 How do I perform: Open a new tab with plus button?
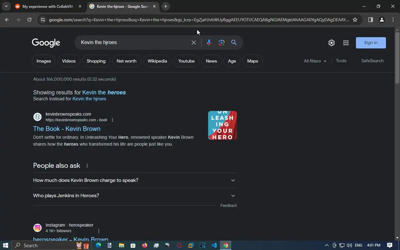tap(166, 6)
